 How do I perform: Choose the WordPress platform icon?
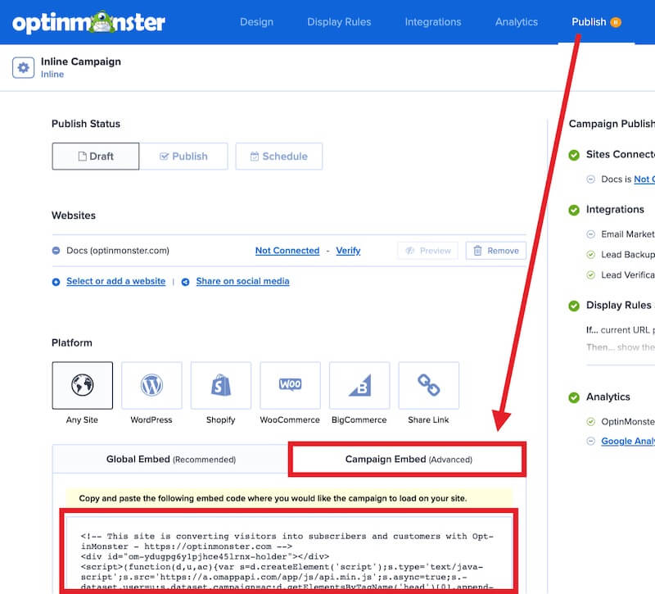(x=151, y=385)
